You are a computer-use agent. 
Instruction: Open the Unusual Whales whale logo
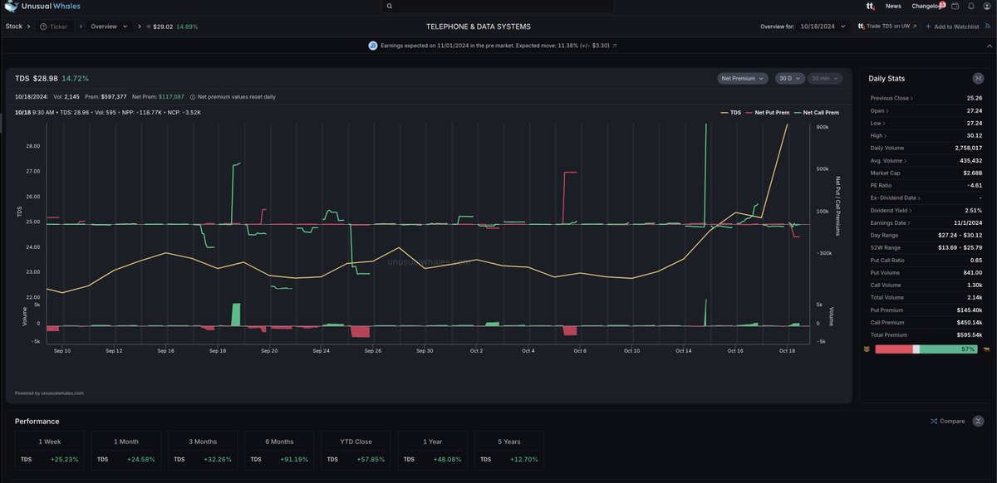(x=12, y=6)
